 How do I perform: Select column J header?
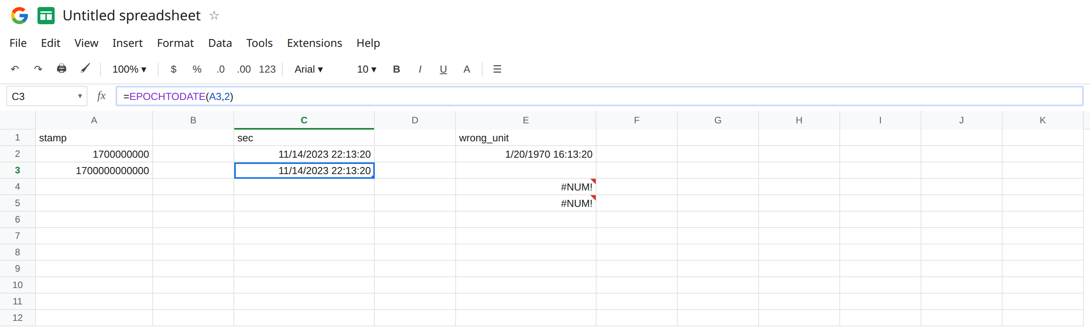coord(962,120)
